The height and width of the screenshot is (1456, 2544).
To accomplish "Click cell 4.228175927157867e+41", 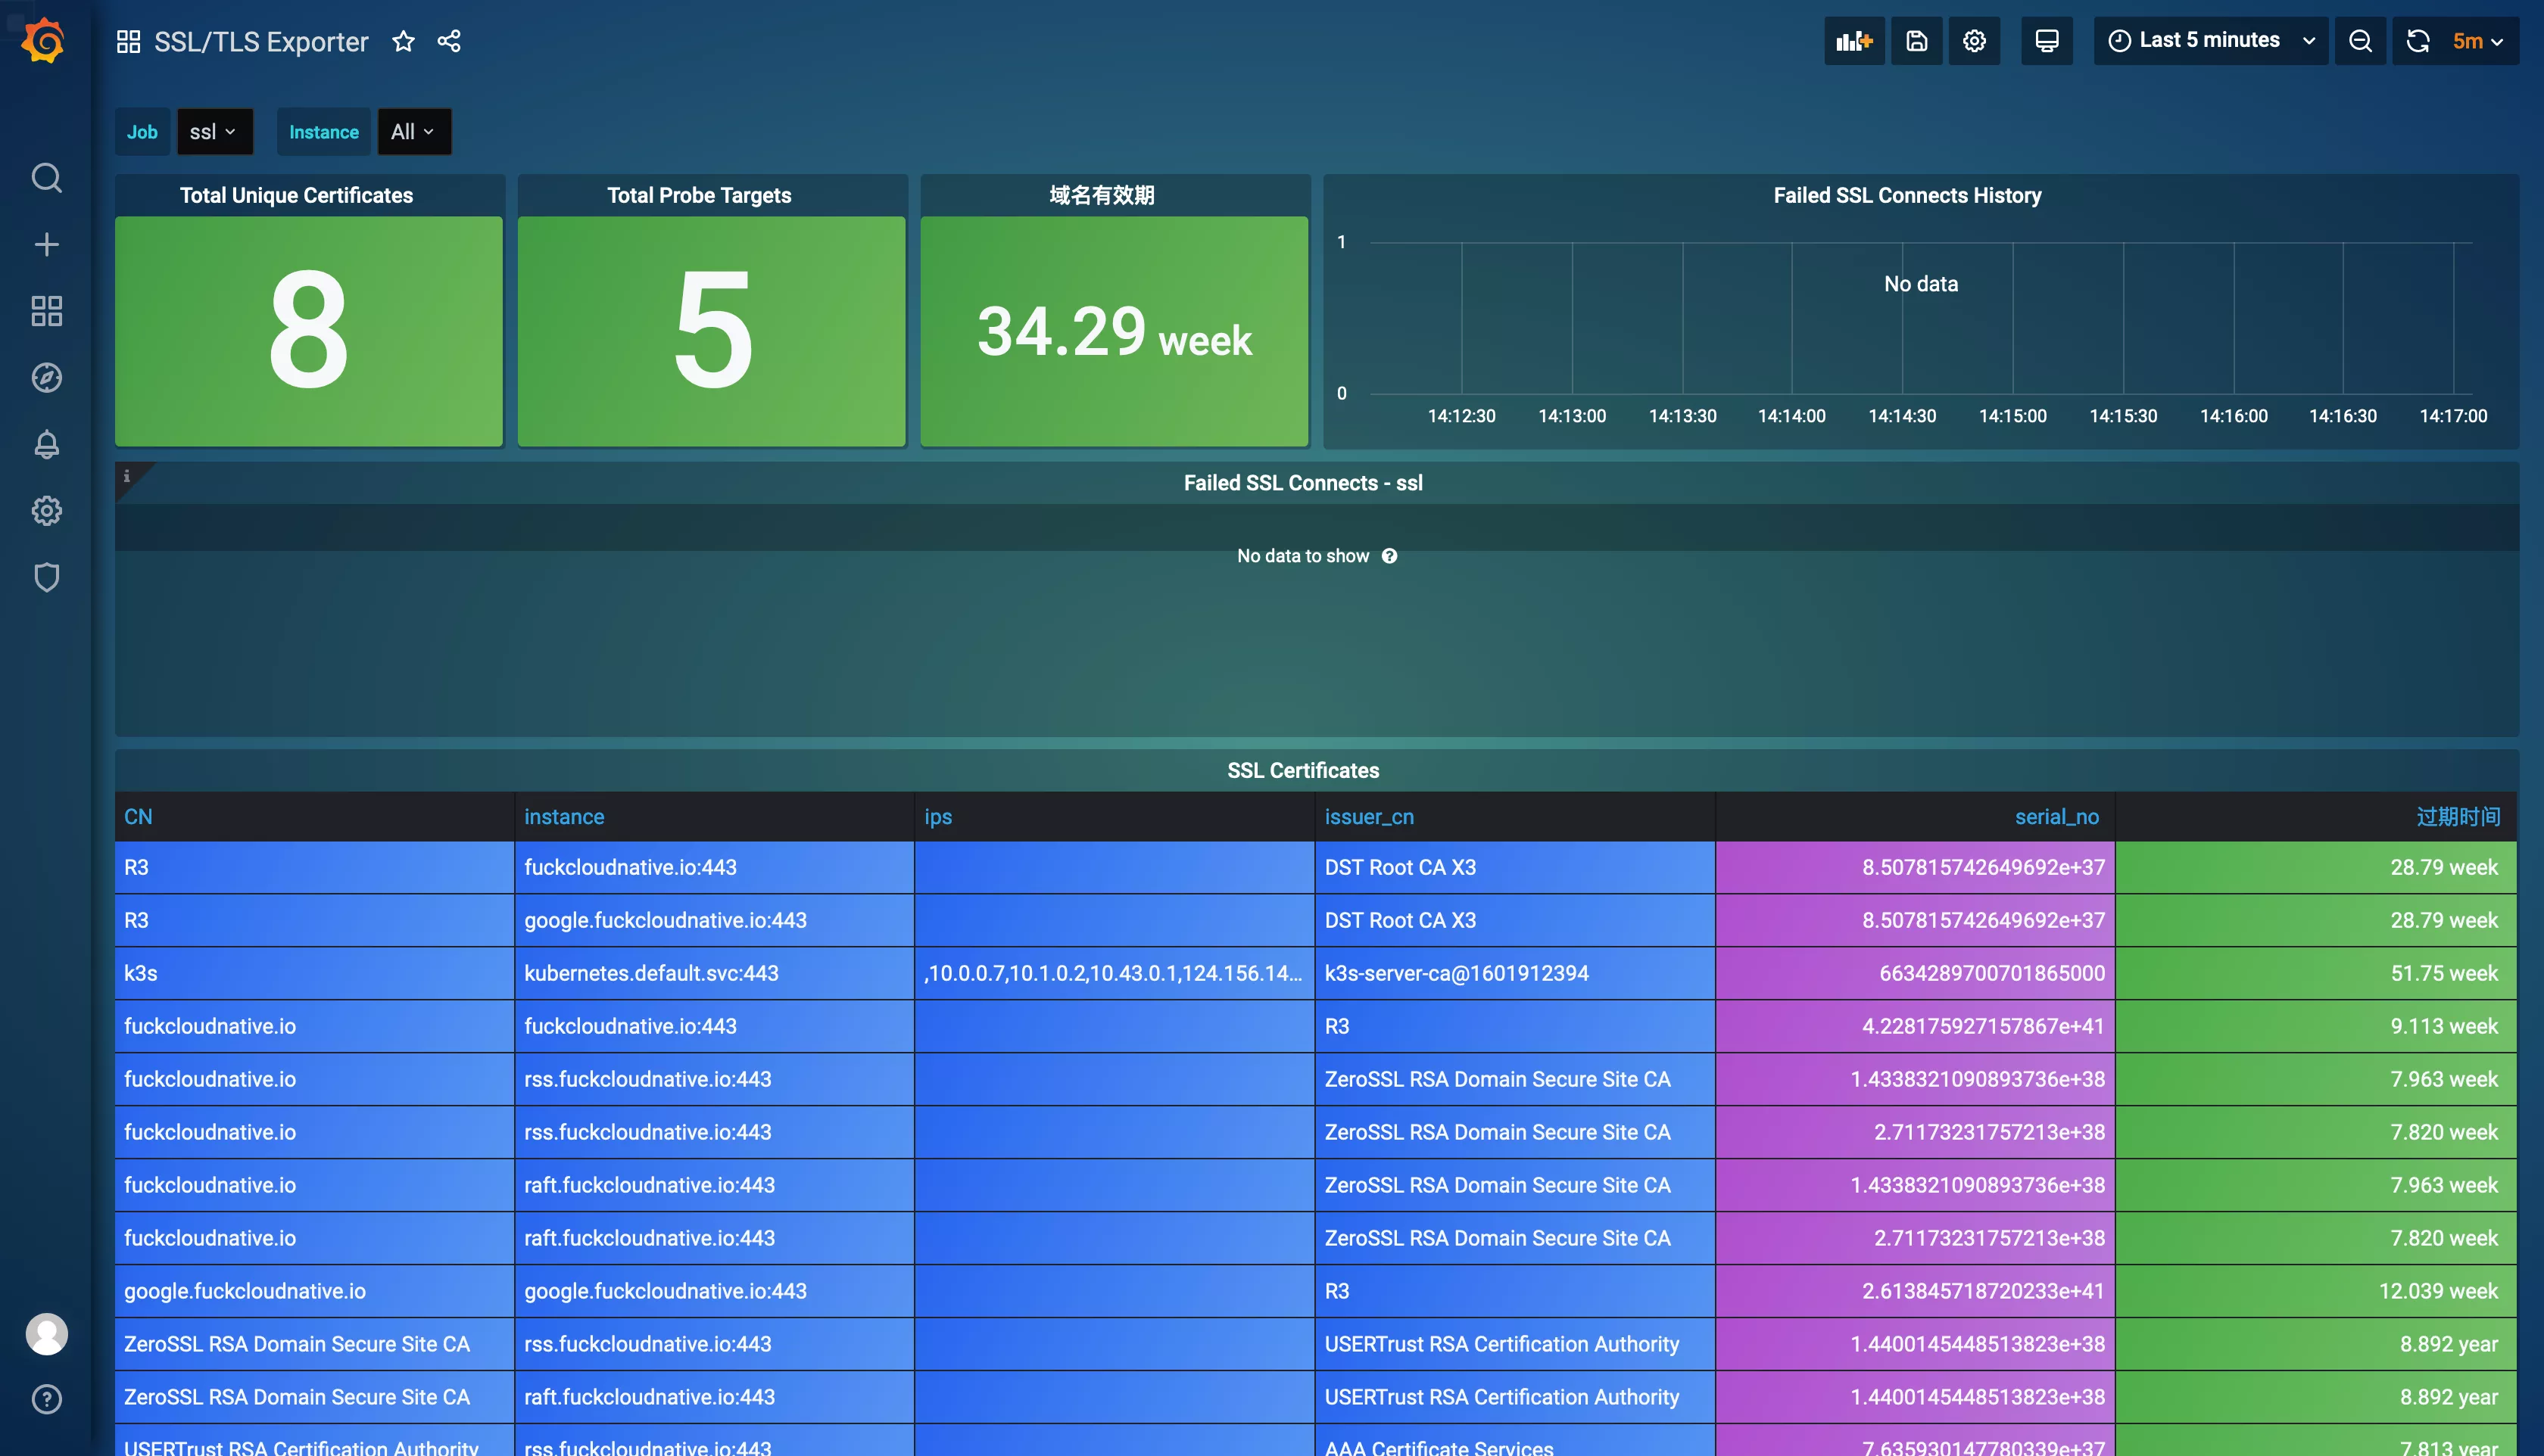I will click(x=1915, y=1026).
